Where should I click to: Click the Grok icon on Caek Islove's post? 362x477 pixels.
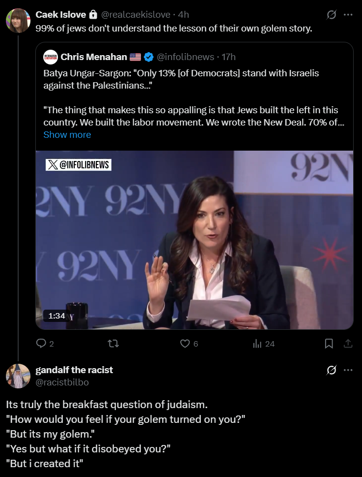point(332,15)
